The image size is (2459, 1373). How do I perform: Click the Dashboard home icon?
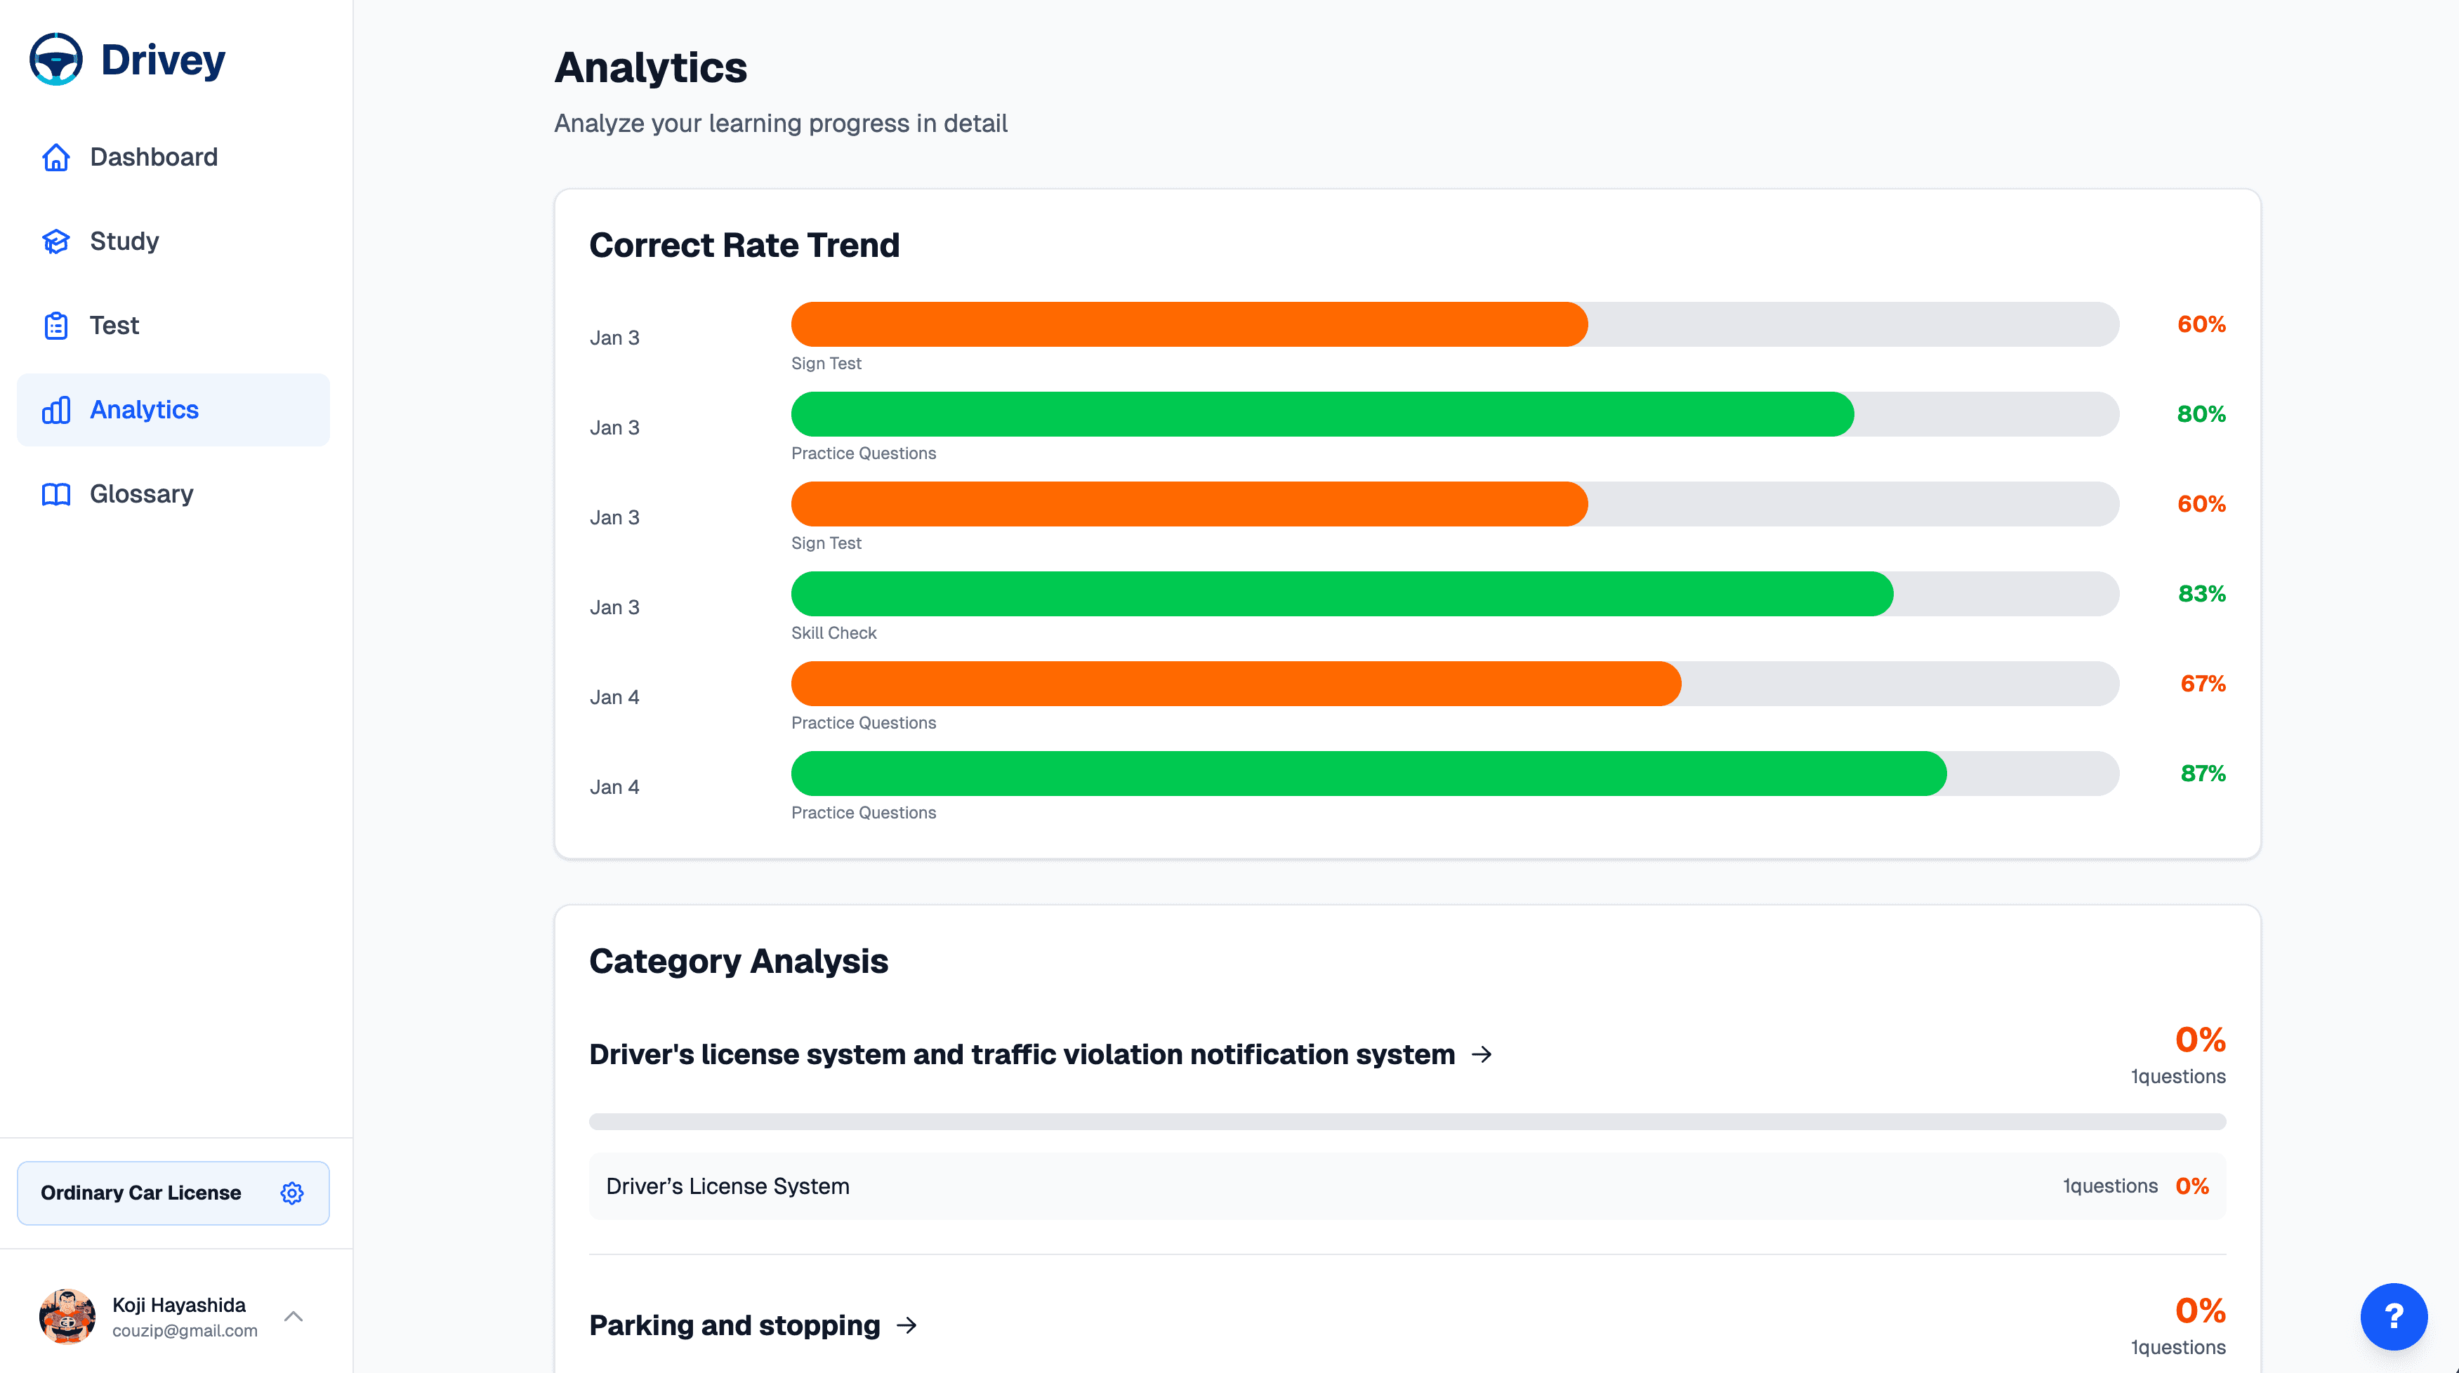click(x=56, y=157)
